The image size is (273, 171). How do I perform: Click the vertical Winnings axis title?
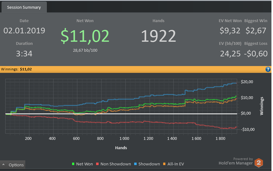pyautogui.click(x=262, y=106)
